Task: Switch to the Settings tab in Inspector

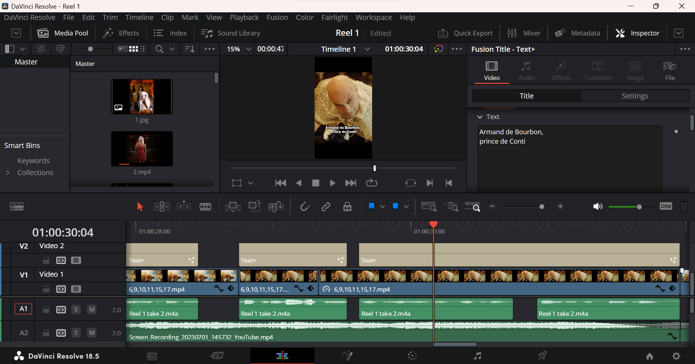Action: point(635,96)
